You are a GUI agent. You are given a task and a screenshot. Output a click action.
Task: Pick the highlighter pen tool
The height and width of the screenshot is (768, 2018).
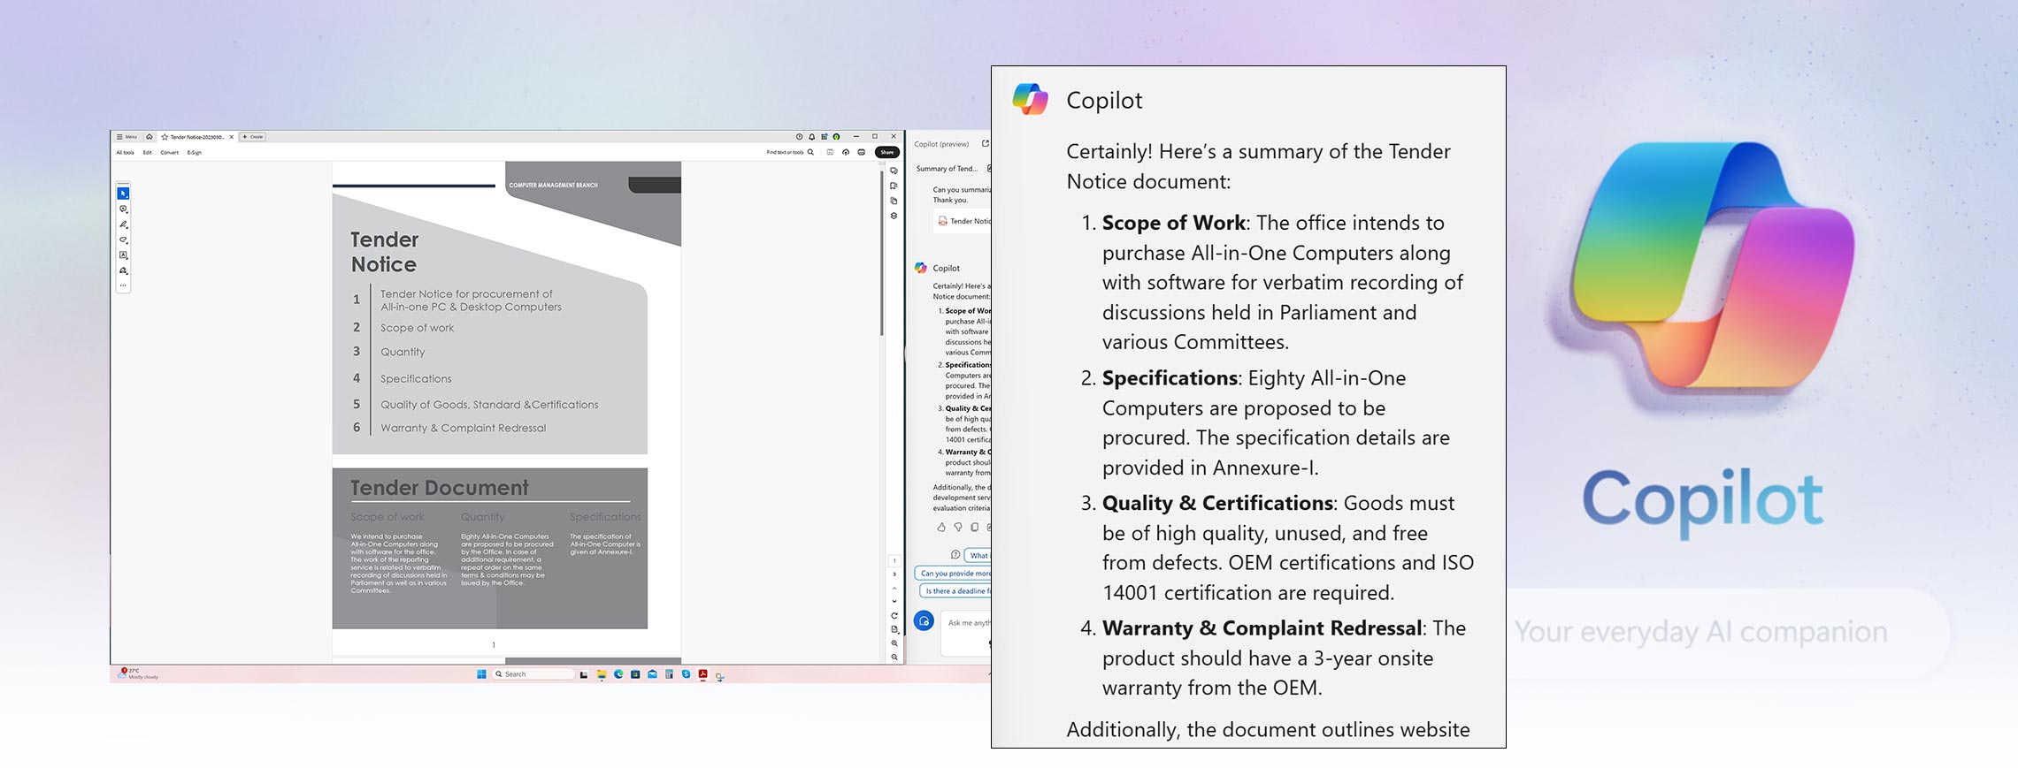coord(123,224)
